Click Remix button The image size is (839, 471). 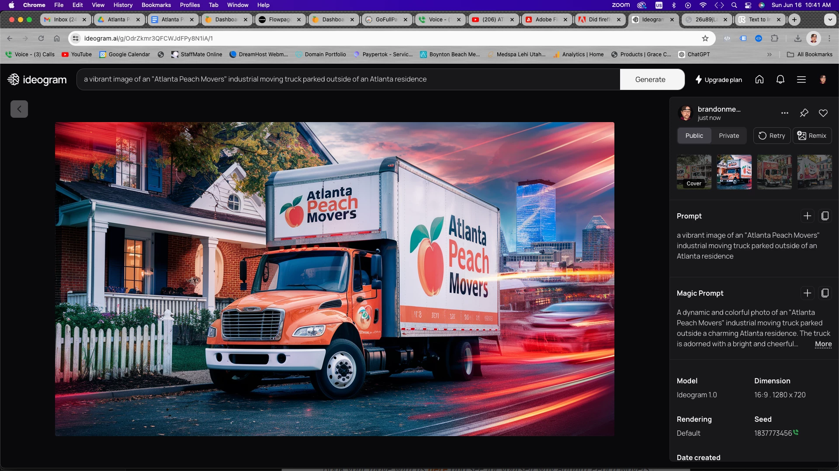812,136
